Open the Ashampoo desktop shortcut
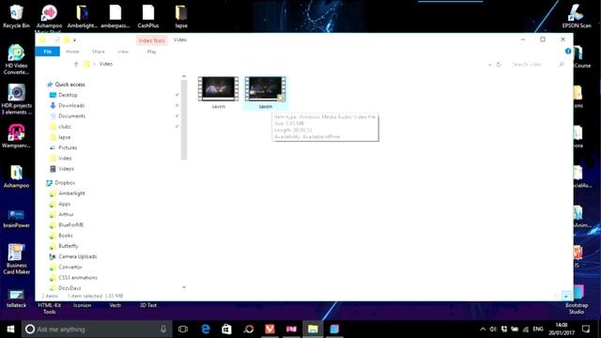This screenshot has height=338, width=601. coord(16,177)
